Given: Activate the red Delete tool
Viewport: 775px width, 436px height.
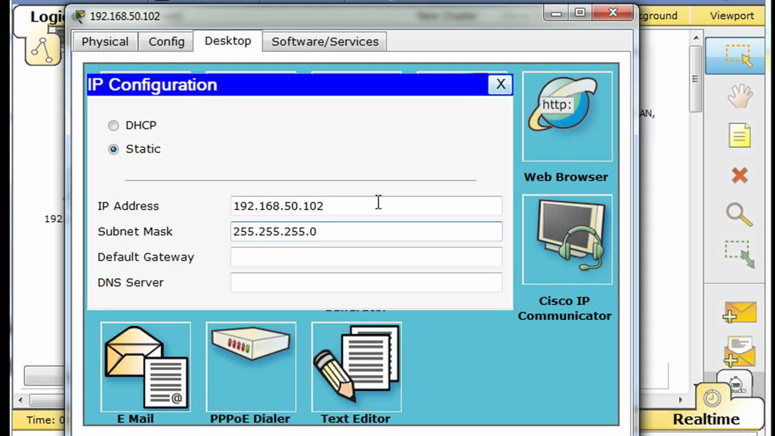Looking at the screenshot, I should (x=739, y=176).
